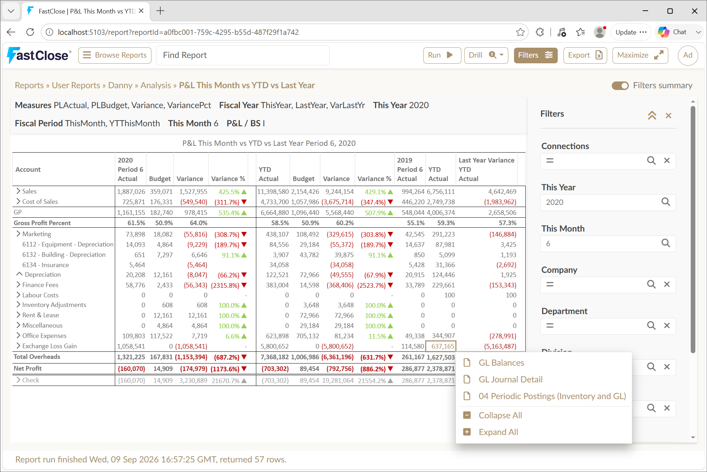Collapse the Filters panel with double chevron
Viewport: 707px width, 472px height.
(652, 115)
